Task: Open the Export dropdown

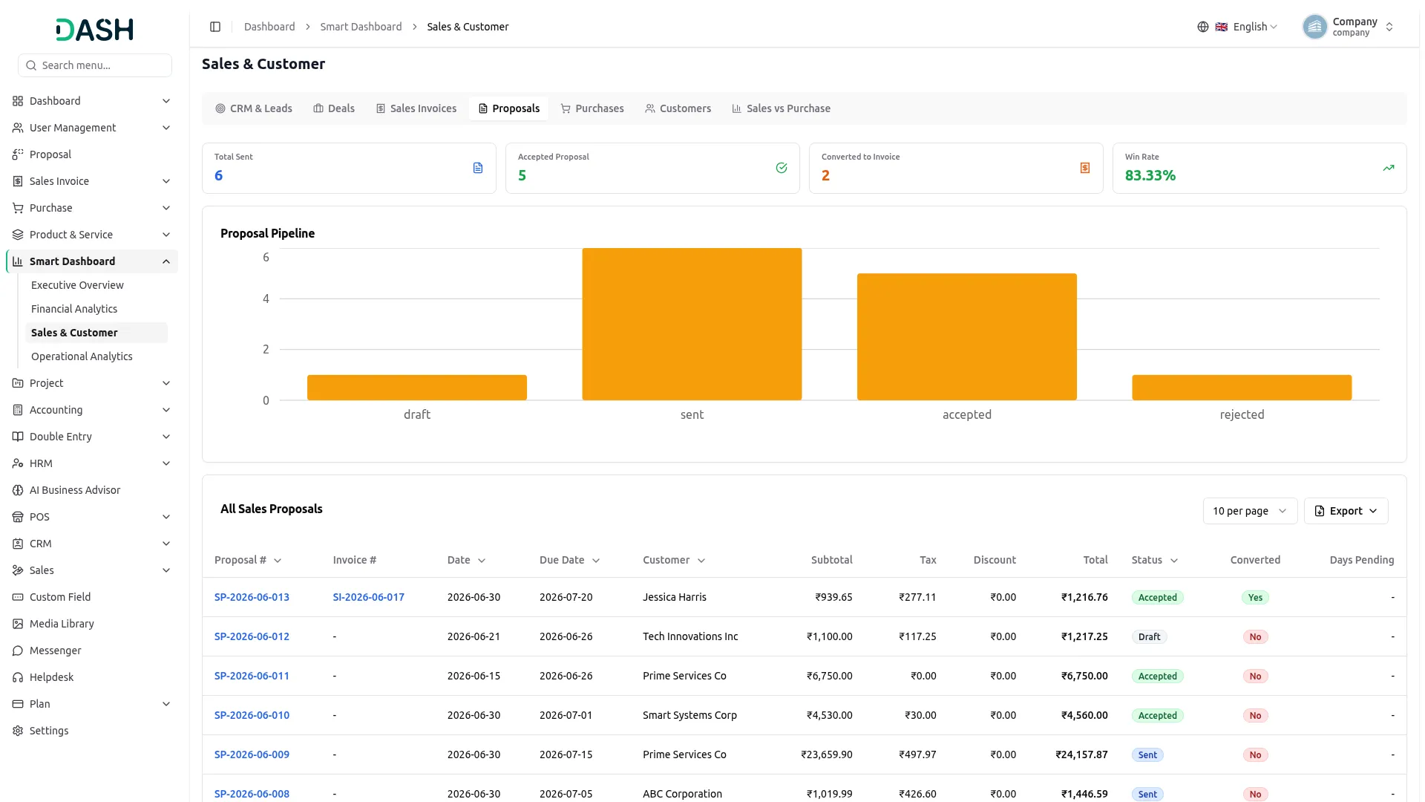Action: click(1346, 511)
